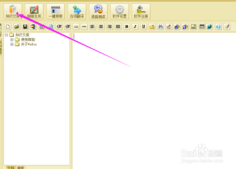Click the cleaning brush icon
236x169 pixels.
tap(227, 27)
